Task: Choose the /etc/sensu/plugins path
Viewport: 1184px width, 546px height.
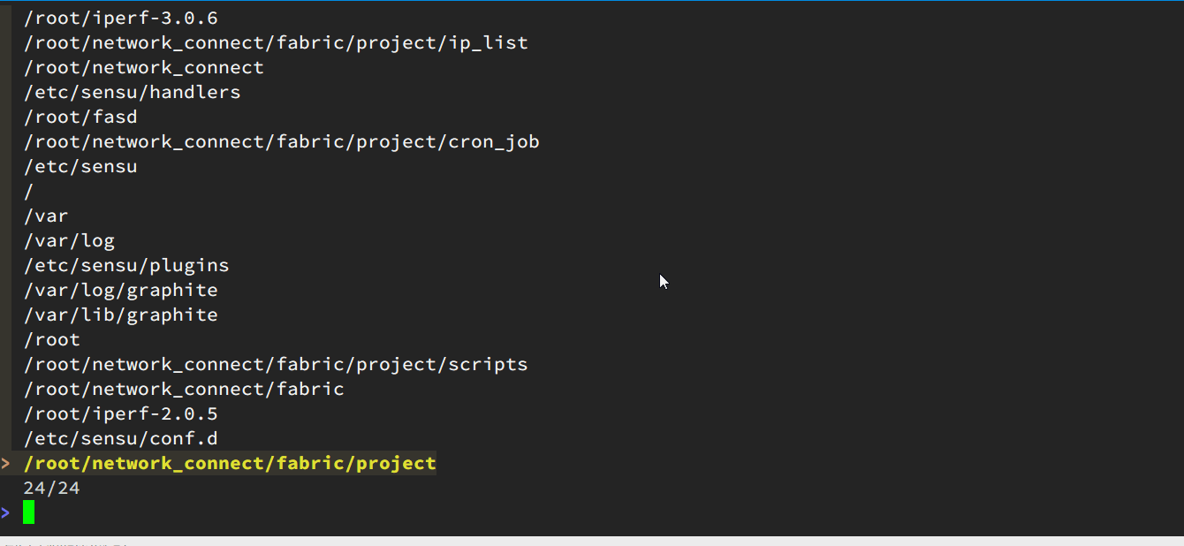Action: coord(126,265)
